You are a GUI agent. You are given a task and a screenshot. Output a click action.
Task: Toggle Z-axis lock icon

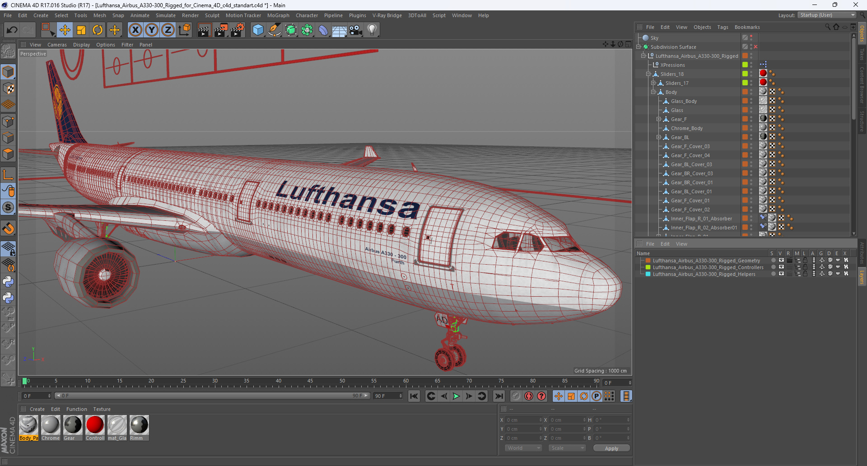click(x=168, y=30)
